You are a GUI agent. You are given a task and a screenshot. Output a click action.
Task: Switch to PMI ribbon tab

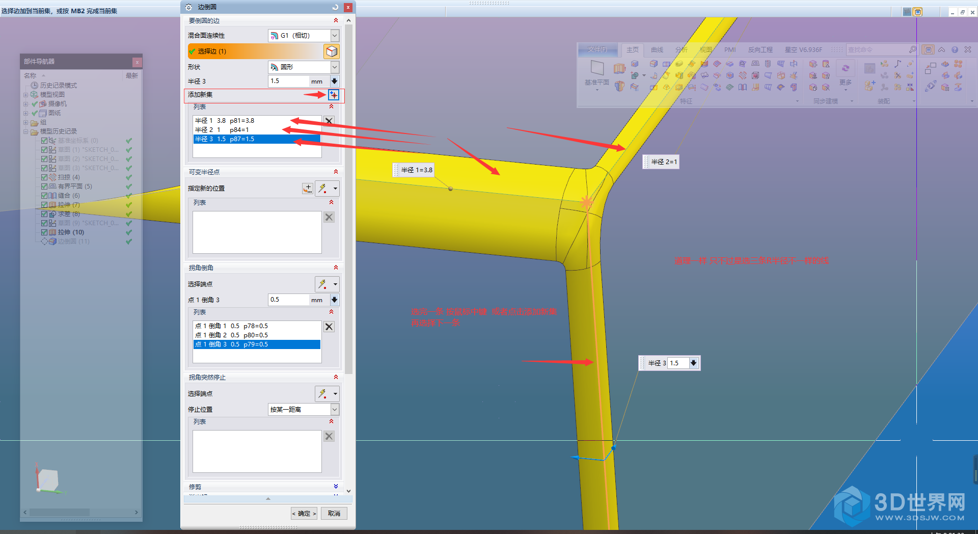pos(730,50)
